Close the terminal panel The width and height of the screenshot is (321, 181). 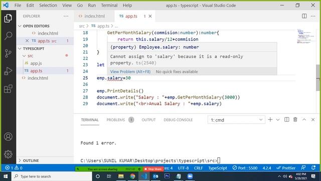coord(313,120)
